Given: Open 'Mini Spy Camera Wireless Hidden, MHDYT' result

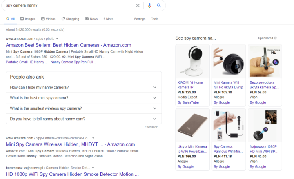Looking at the screenshot, I should (x=70, y=144).
